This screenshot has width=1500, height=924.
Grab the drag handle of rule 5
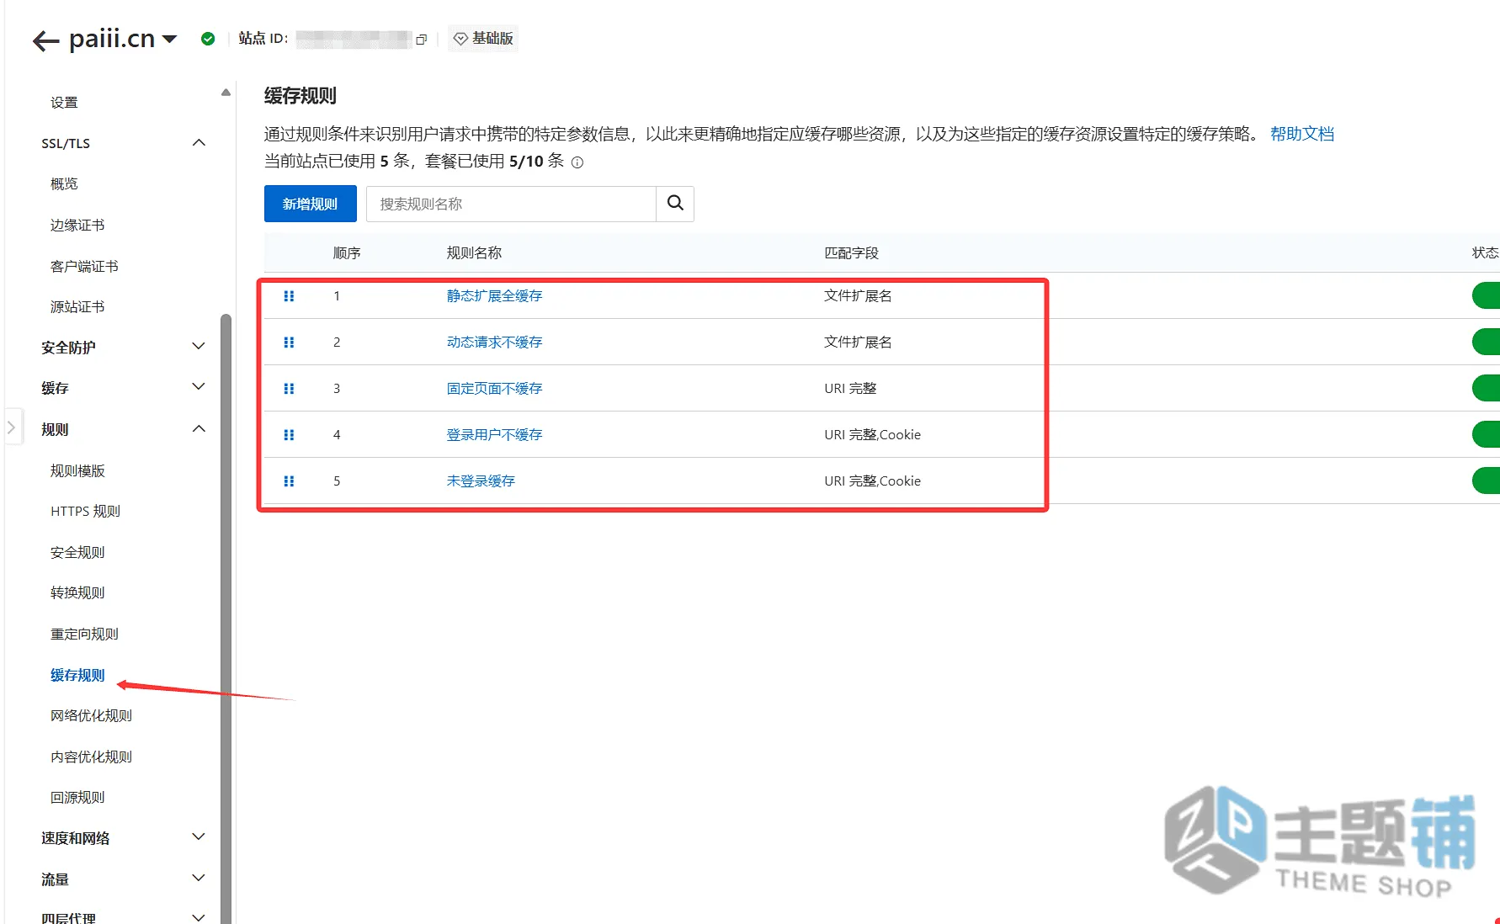coord(289,481)
